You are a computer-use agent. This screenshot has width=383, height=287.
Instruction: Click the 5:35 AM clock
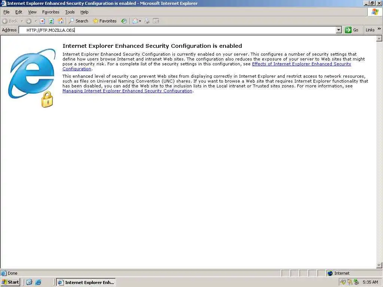point(370,283)
